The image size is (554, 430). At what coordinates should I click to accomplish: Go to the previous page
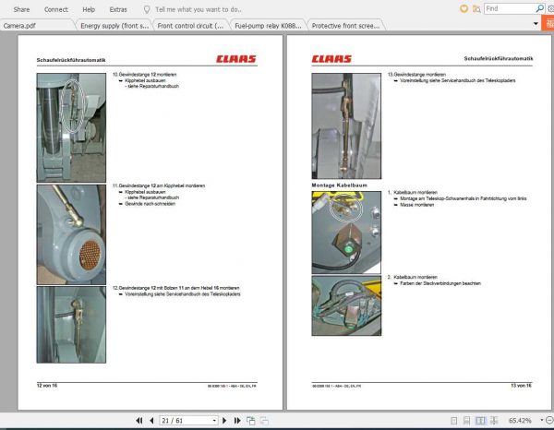point(152,421)
